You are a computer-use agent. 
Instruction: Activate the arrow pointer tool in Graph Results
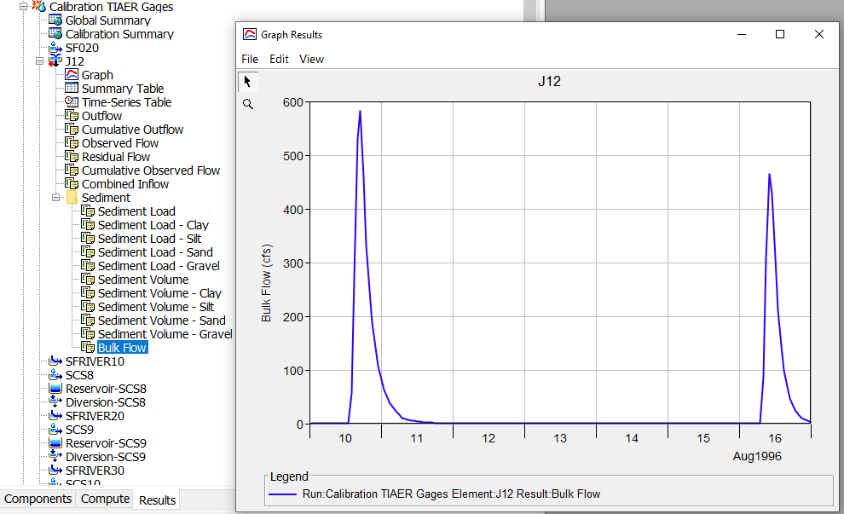coord(247,80)
